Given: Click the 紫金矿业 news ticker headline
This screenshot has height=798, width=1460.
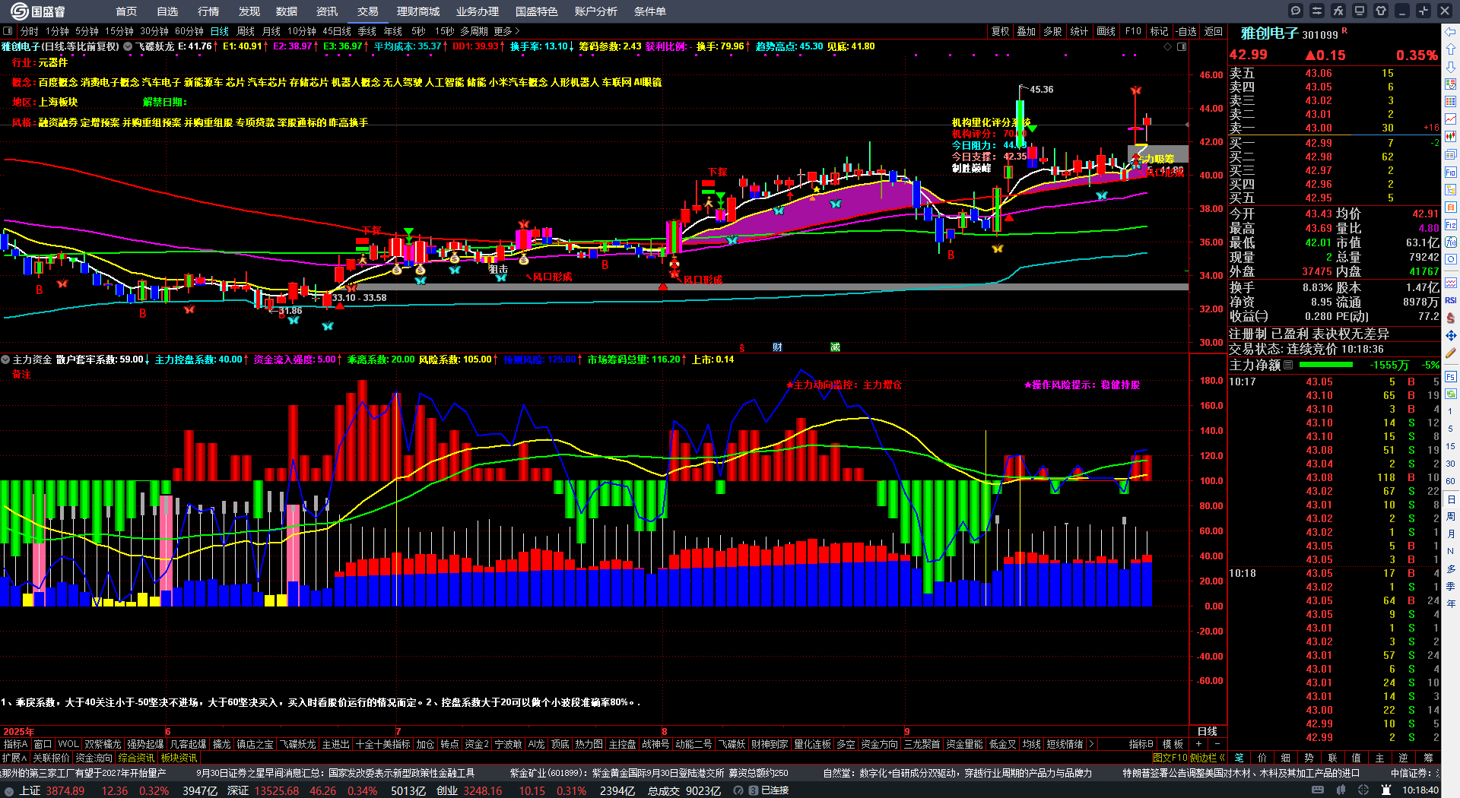Looking at the screenshot, I should click(x=649, y=773).
